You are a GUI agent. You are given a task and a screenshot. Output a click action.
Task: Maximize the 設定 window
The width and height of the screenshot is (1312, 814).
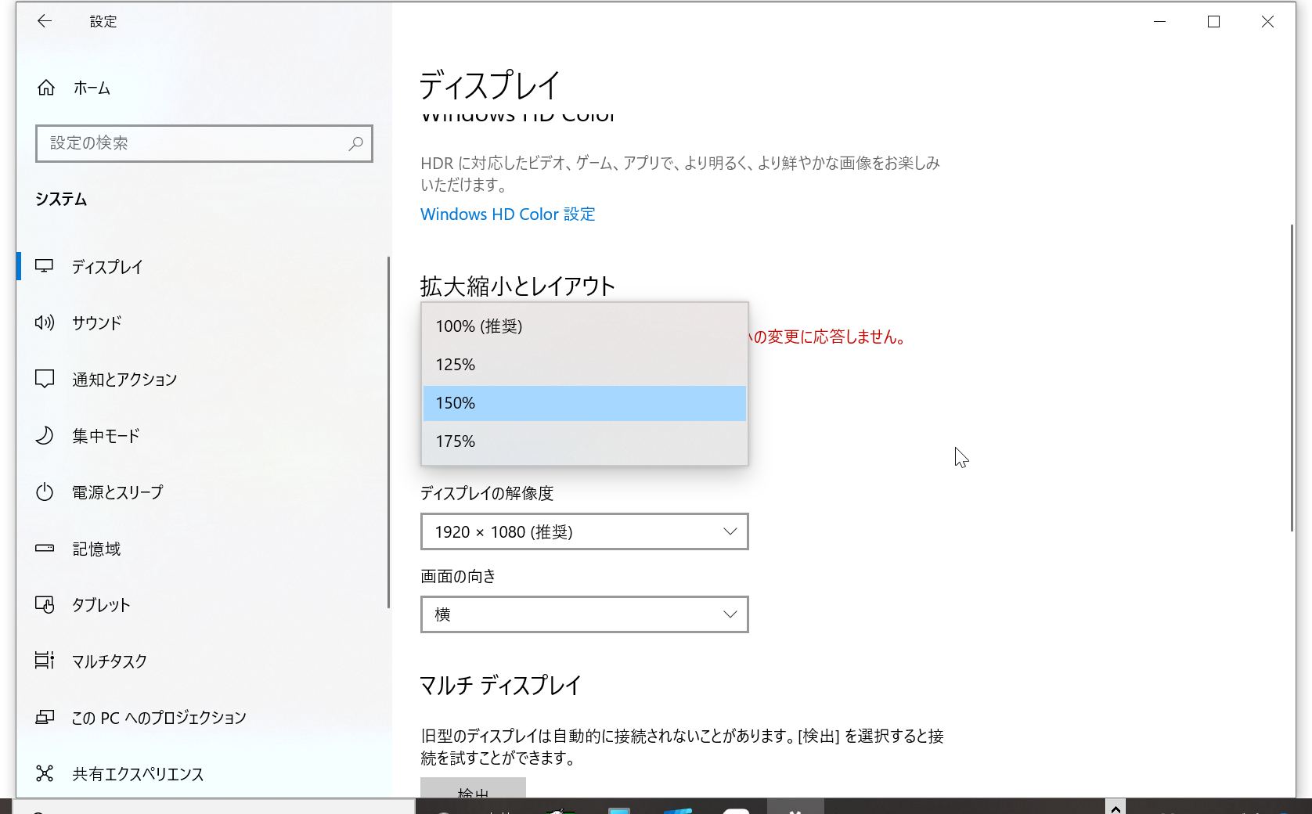pyautogui.click(x=1213, y=22)
